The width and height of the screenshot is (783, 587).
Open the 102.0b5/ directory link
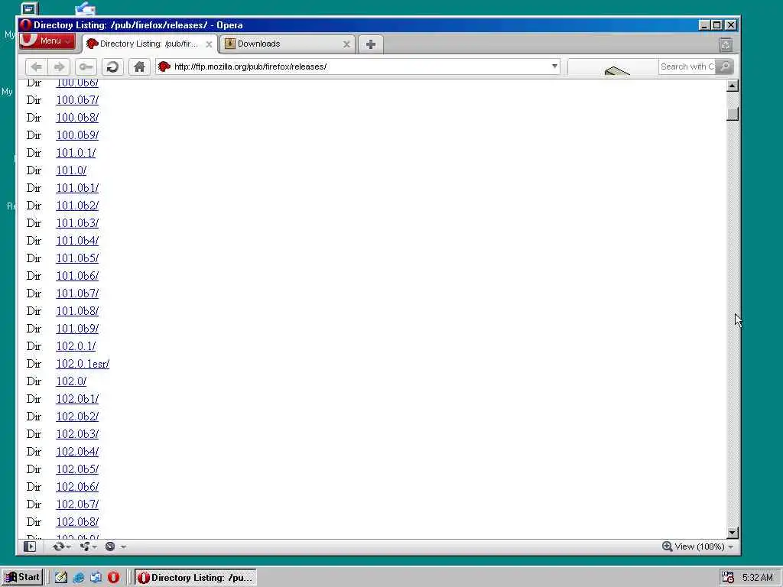[77, 469]
